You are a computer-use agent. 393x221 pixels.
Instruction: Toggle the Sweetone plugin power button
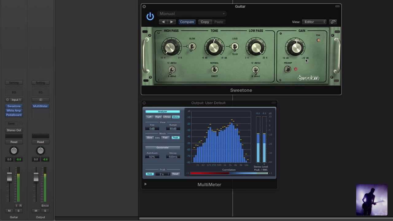[150, 16]
